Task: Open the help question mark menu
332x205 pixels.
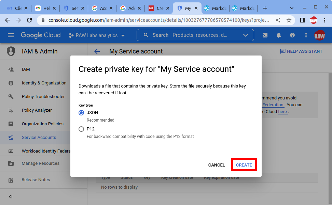Action: [292, 35]
